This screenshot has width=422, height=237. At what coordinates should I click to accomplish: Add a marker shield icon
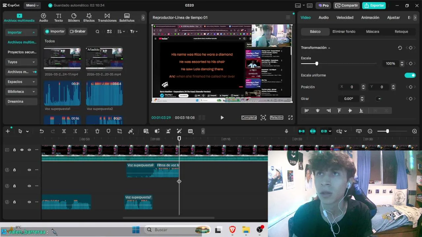(108, 131)
